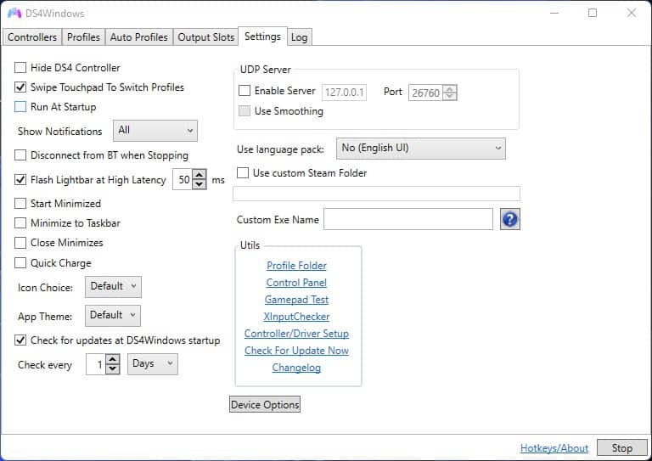Check Minimize to Taskbar
652x461 pixels.
point(20,222)
